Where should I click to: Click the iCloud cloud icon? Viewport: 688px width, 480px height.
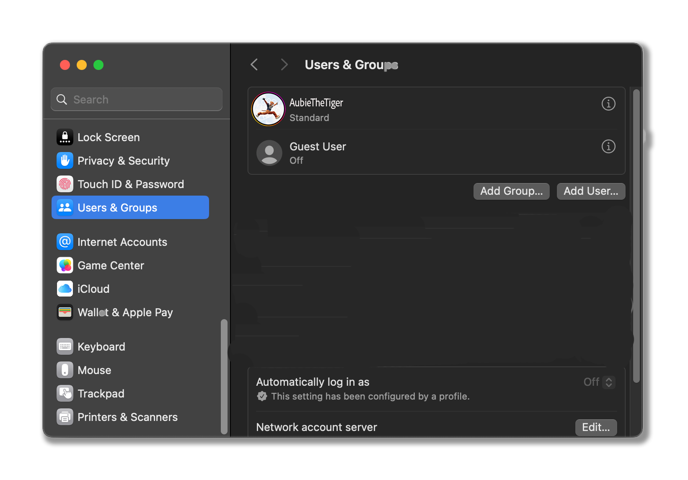[65, 289]
